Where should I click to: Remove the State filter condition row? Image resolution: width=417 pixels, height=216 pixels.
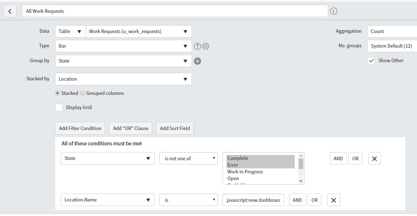click(374, 158)
